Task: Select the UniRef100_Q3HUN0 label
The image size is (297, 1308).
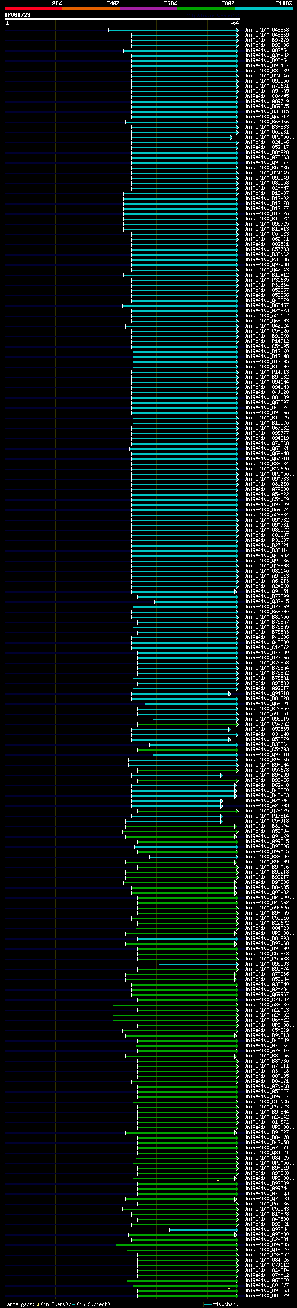Action: (x=266, y=734)
